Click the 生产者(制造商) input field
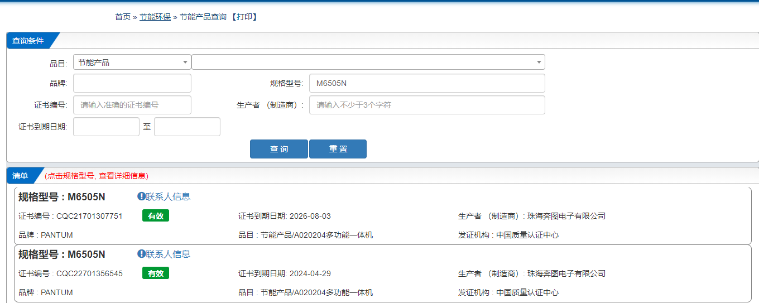Screen dimensions: 759x303 (x=427, y=105)
